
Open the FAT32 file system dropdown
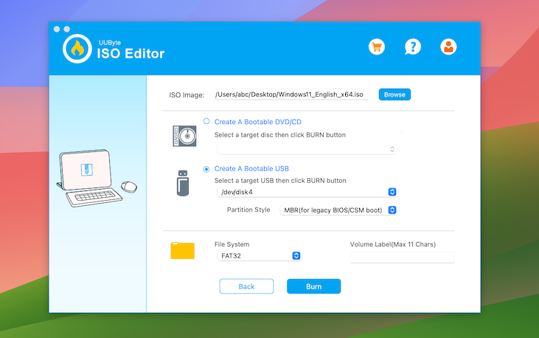[260, 256]
